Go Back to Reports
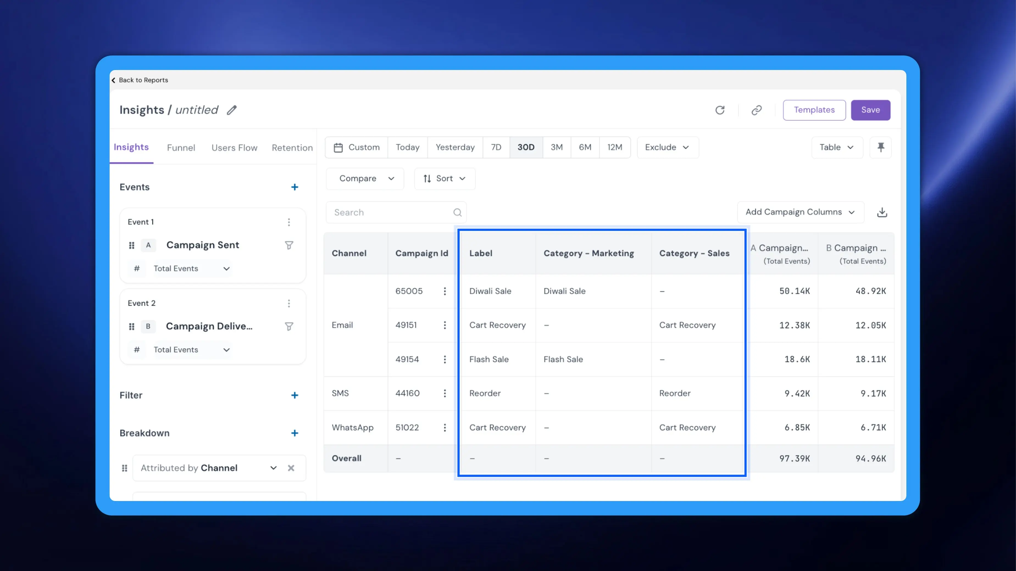This screenshot has height=571, width=1016. tap(140, 80)
